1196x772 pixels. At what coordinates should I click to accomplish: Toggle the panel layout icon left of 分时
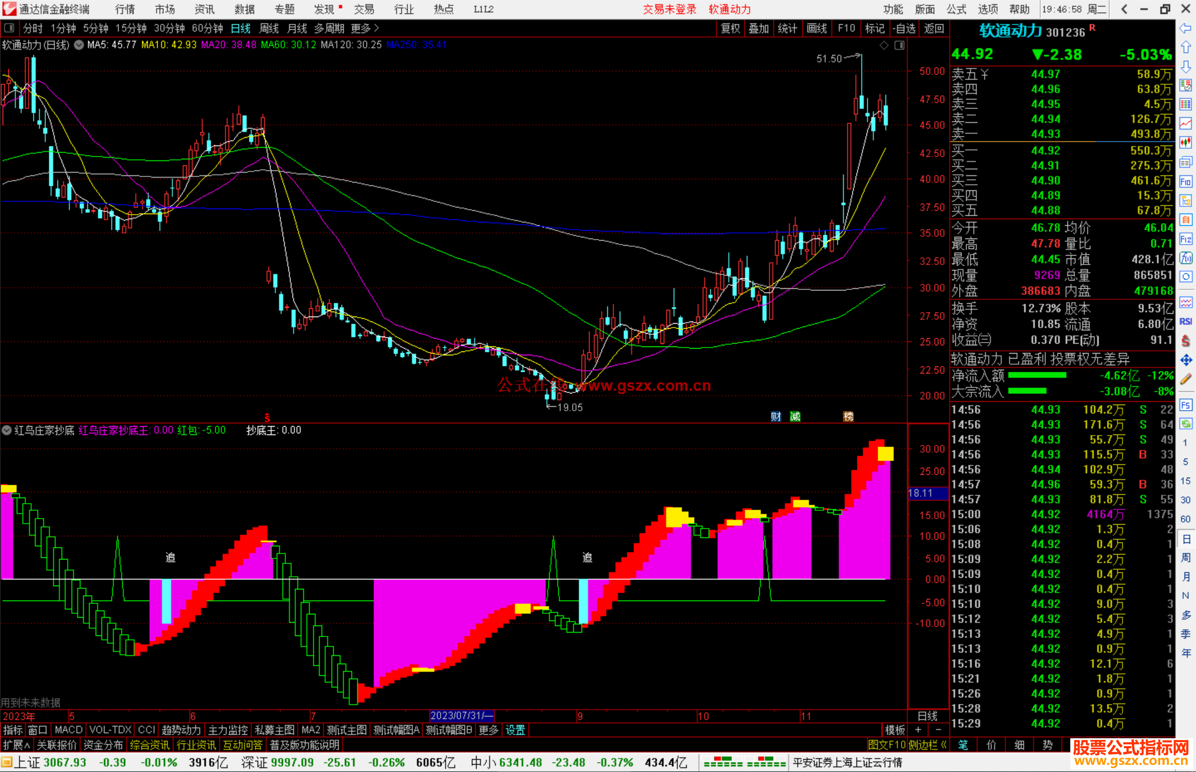[x=9, y=28]
